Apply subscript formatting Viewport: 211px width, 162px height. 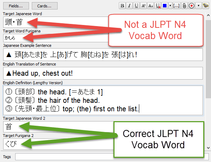151,6
